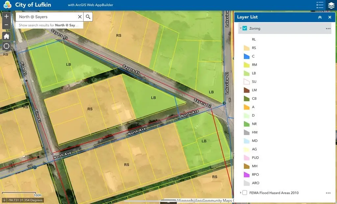
Task: Click the search magnifier button
Action: coord(88,17)
